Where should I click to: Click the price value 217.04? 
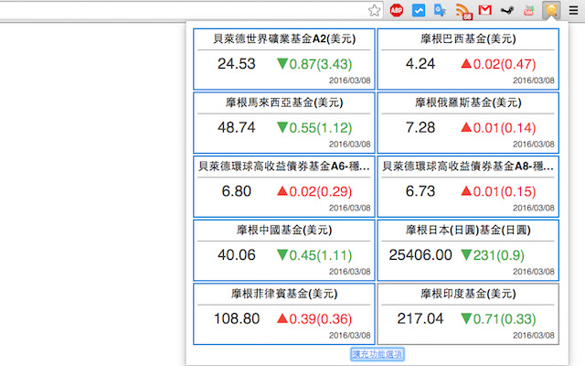(x=420, y=319)
